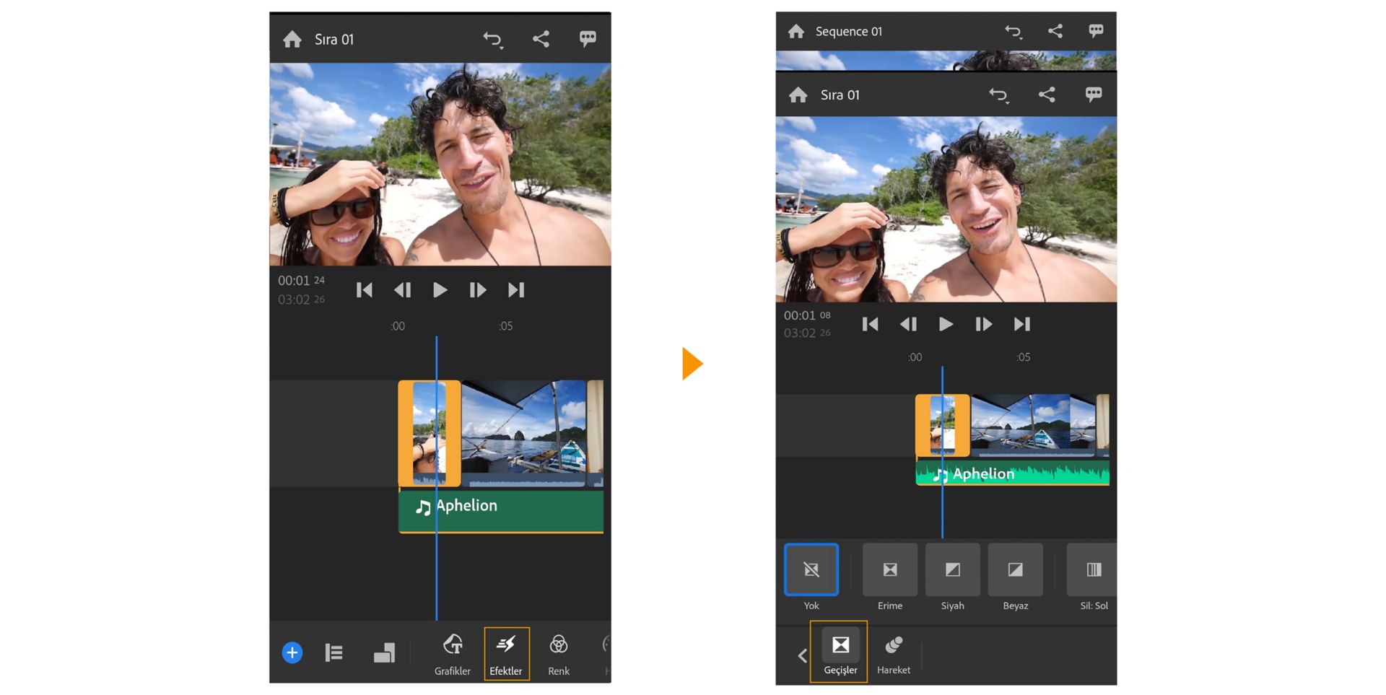Jump to sequence start on the Geçişler screen

tap(871, 324)
